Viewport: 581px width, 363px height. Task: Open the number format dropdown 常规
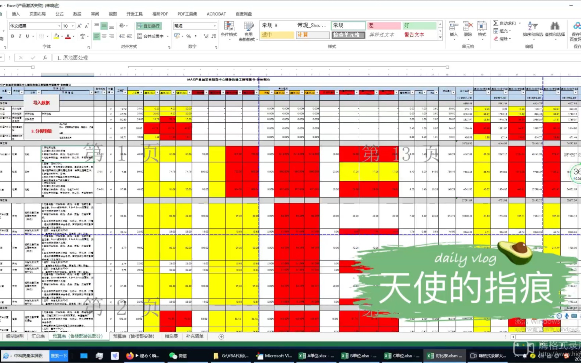pyautogui.click(x=215, y=26)
